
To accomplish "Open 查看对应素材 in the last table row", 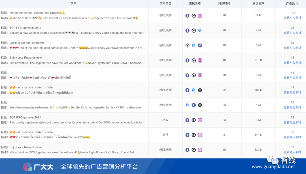I will pos(292,152).
